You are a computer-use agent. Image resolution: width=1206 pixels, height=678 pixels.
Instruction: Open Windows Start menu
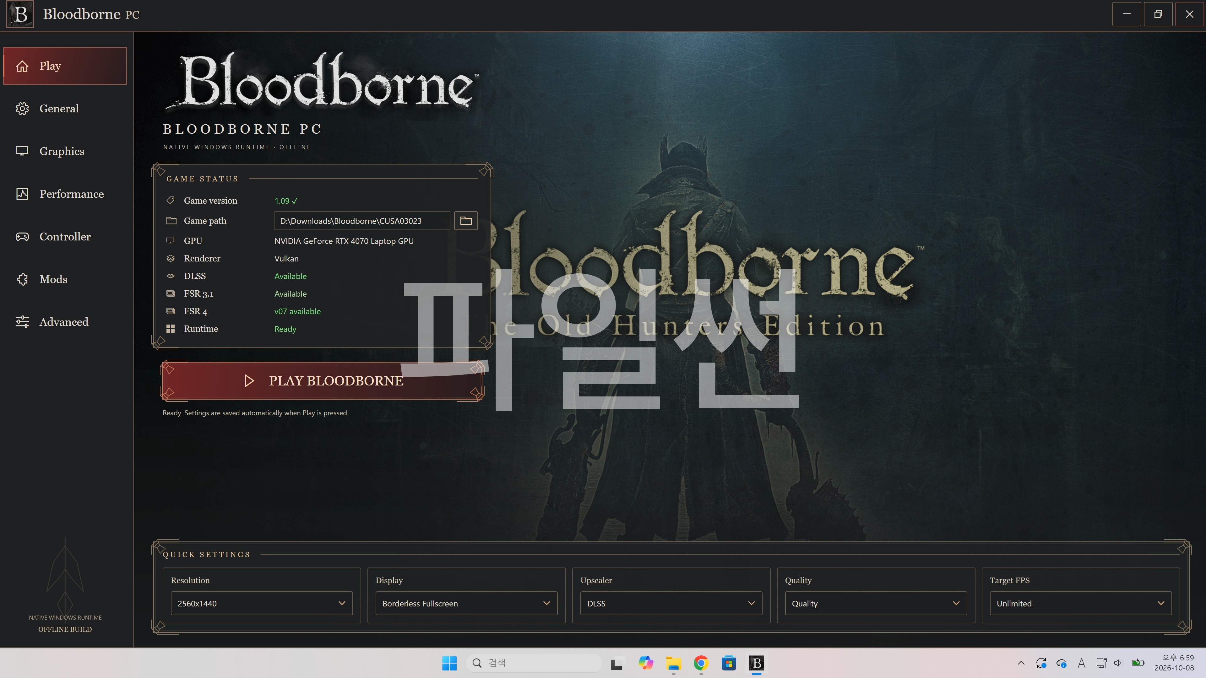click(x=449, y=663)
